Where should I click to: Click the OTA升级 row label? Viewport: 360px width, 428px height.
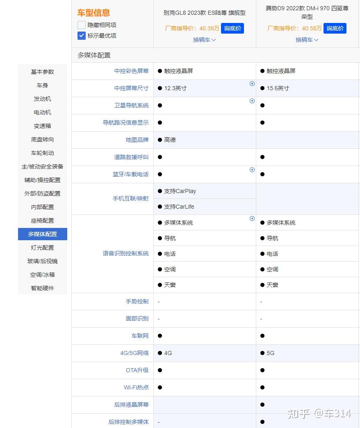pos(137,370)
